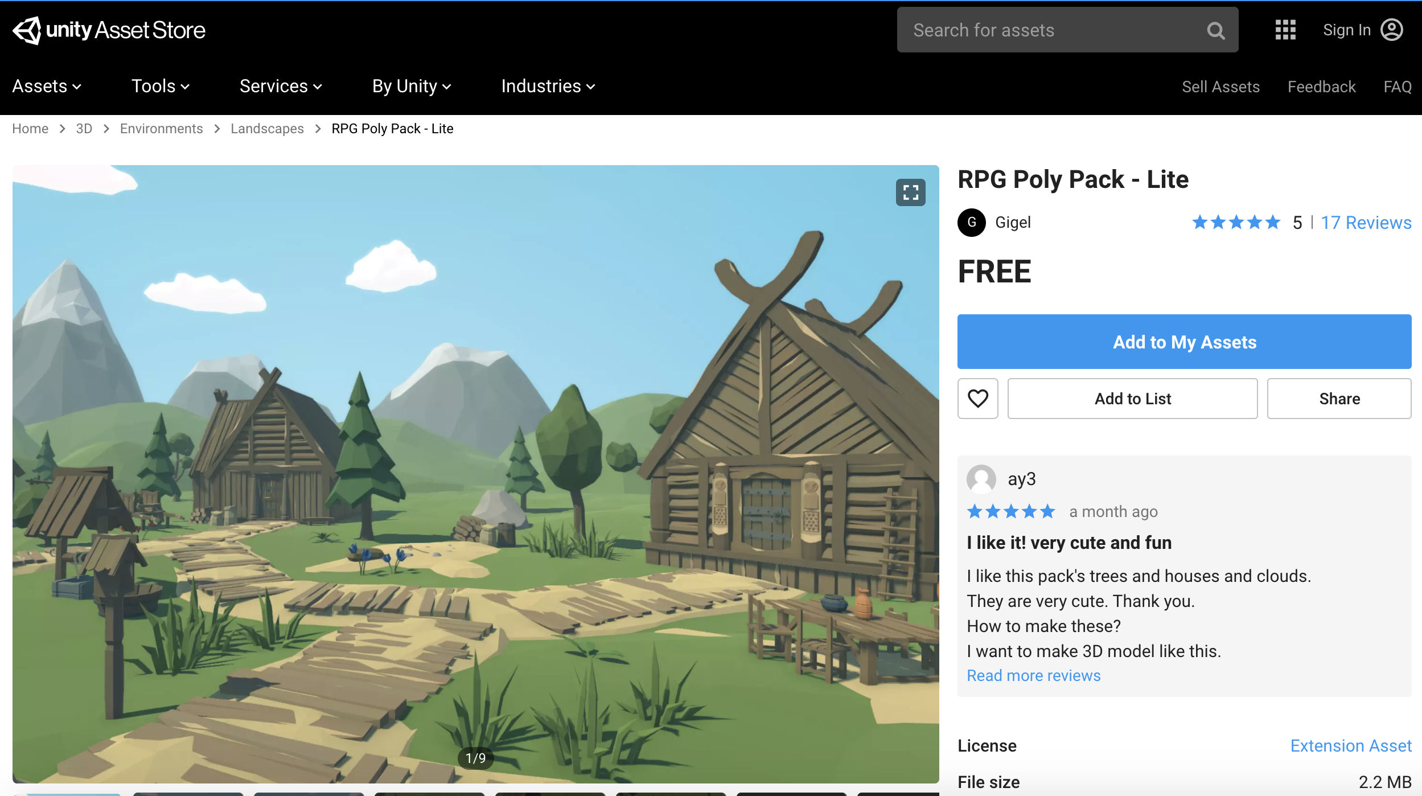Image resolution: width=1422 pixels, height=796 pixels.
Task: Click the FREE price text
Action: (994, 272)
